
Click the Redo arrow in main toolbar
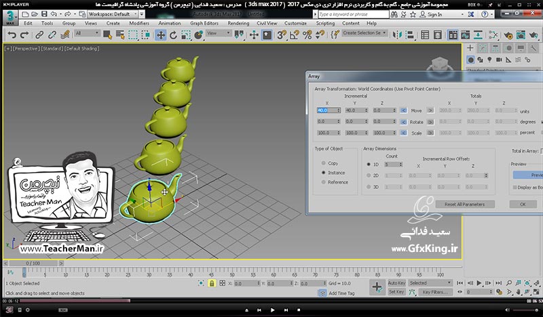tap(24, 35)
